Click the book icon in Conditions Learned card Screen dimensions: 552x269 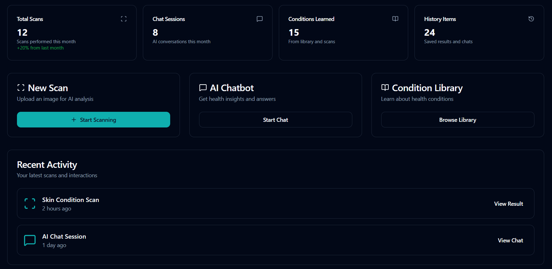coord(395,19)
